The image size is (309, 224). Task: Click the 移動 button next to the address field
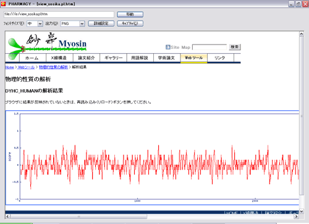[130, 14]
